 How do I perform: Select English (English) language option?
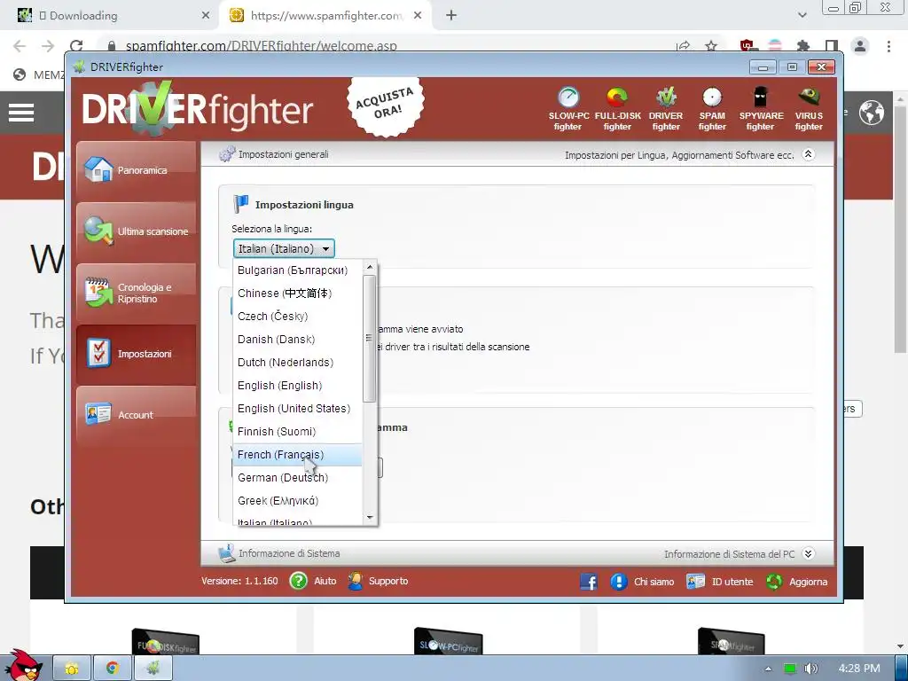point(297,386)
